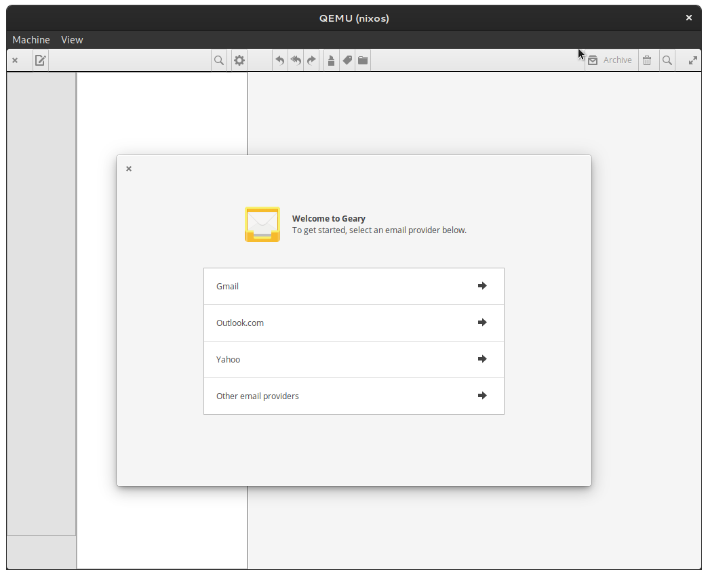Image resolution: width=708 pixels, height=576 pixels.
Task: Click the compose new message icon
Action: (x=40, y=60)
